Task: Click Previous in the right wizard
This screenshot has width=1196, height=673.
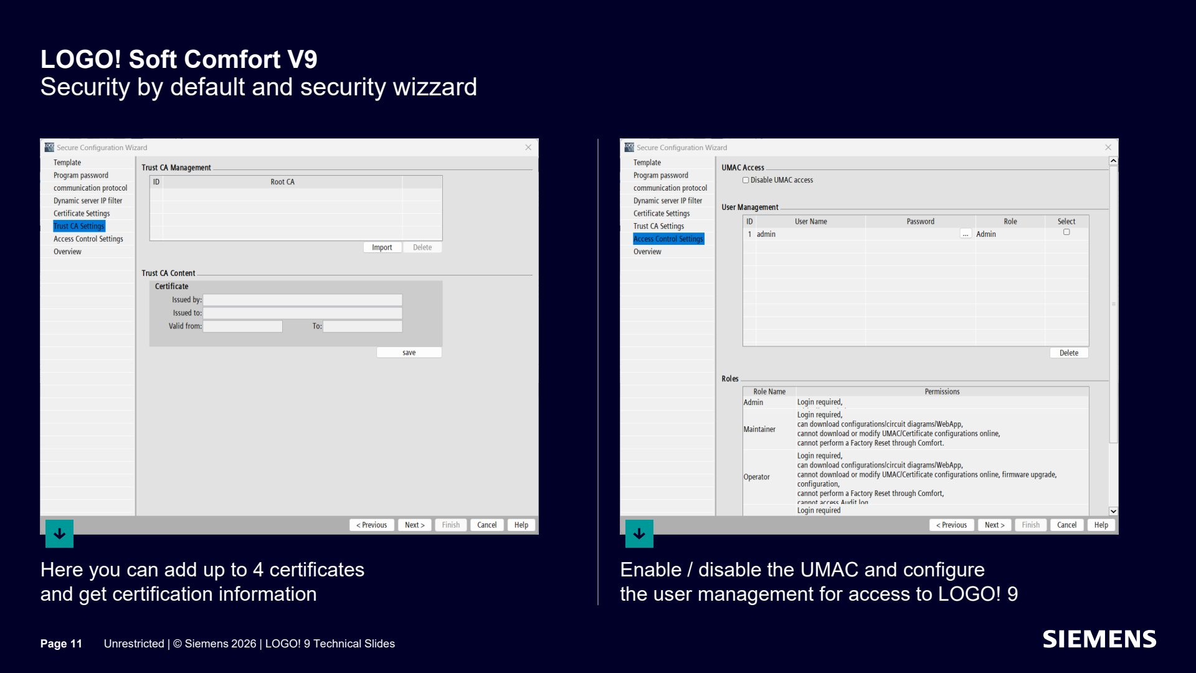Action: click(952, 525)
